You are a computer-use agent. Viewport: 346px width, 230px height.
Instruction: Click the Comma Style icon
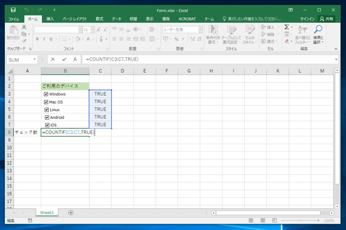pos(183,39)
